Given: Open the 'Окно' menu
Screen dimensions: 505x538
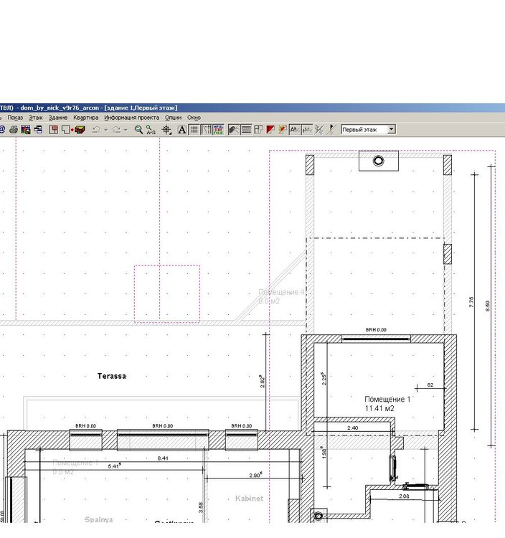Looking at the screenshot, I should pos(194,118).
